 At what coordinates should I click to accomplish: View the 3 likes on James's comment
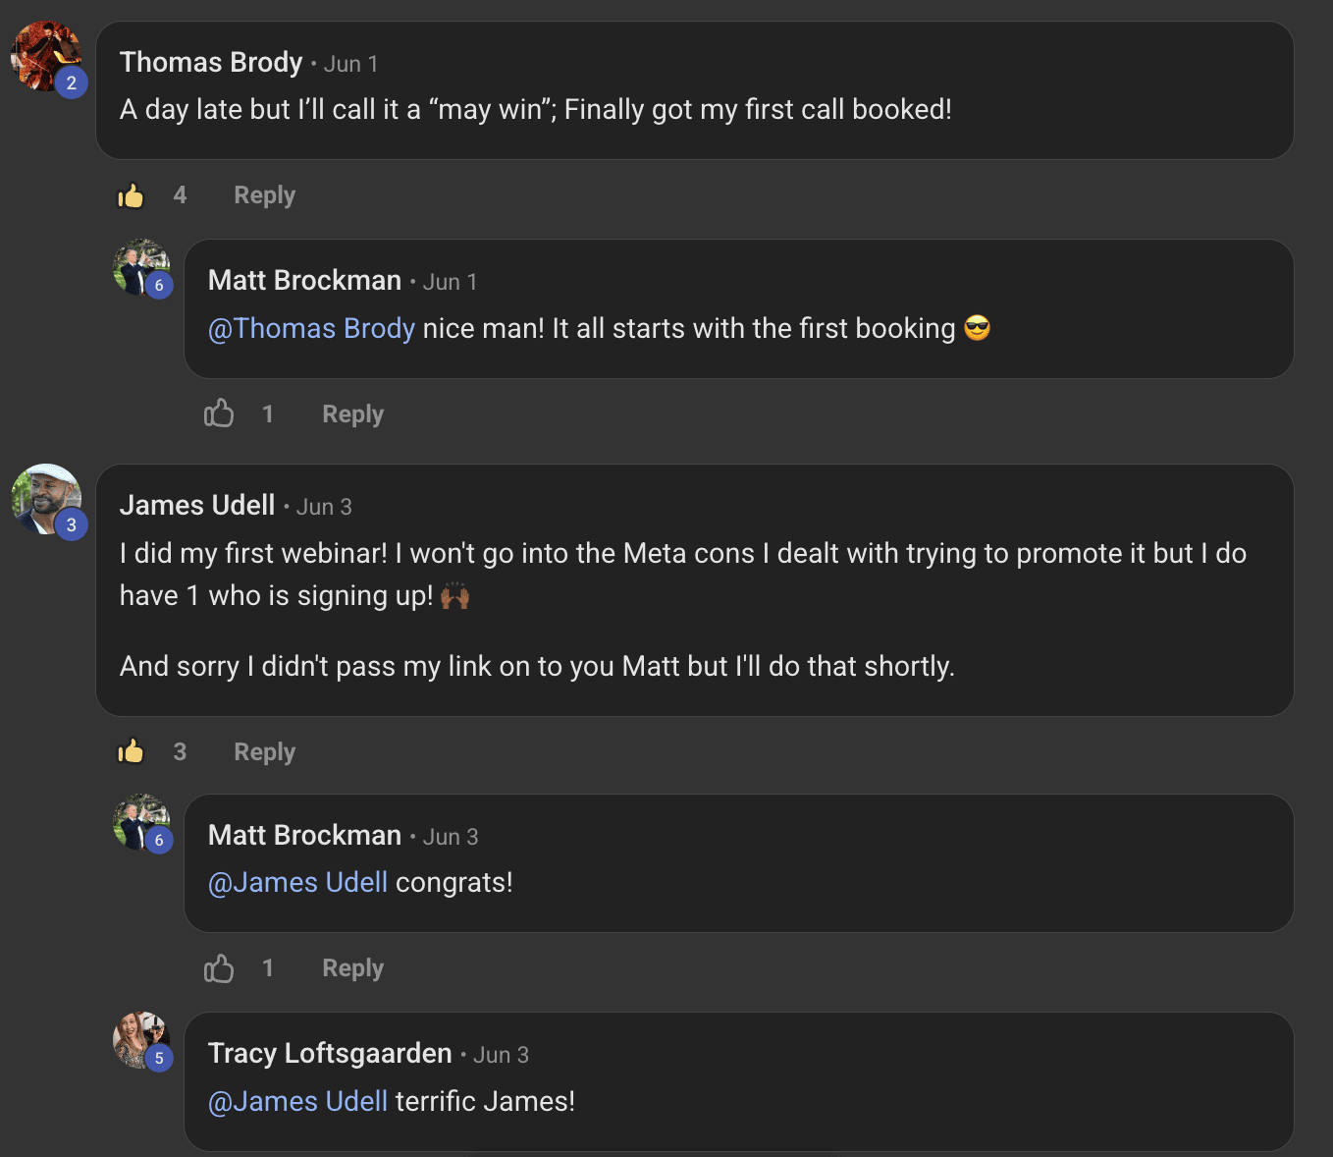[180, 751]
